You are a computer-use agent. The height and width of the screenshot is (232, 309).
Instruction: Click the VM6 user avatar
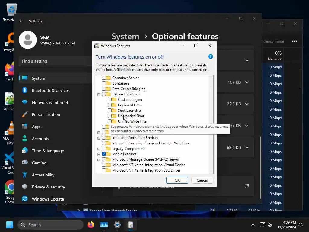point(28,40)
